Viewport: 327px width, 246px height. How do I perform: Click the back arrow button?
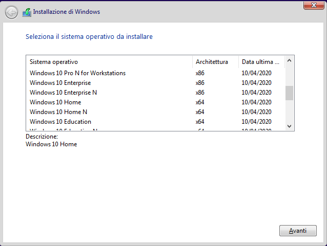pyautogui.click(x=11, y=12)
